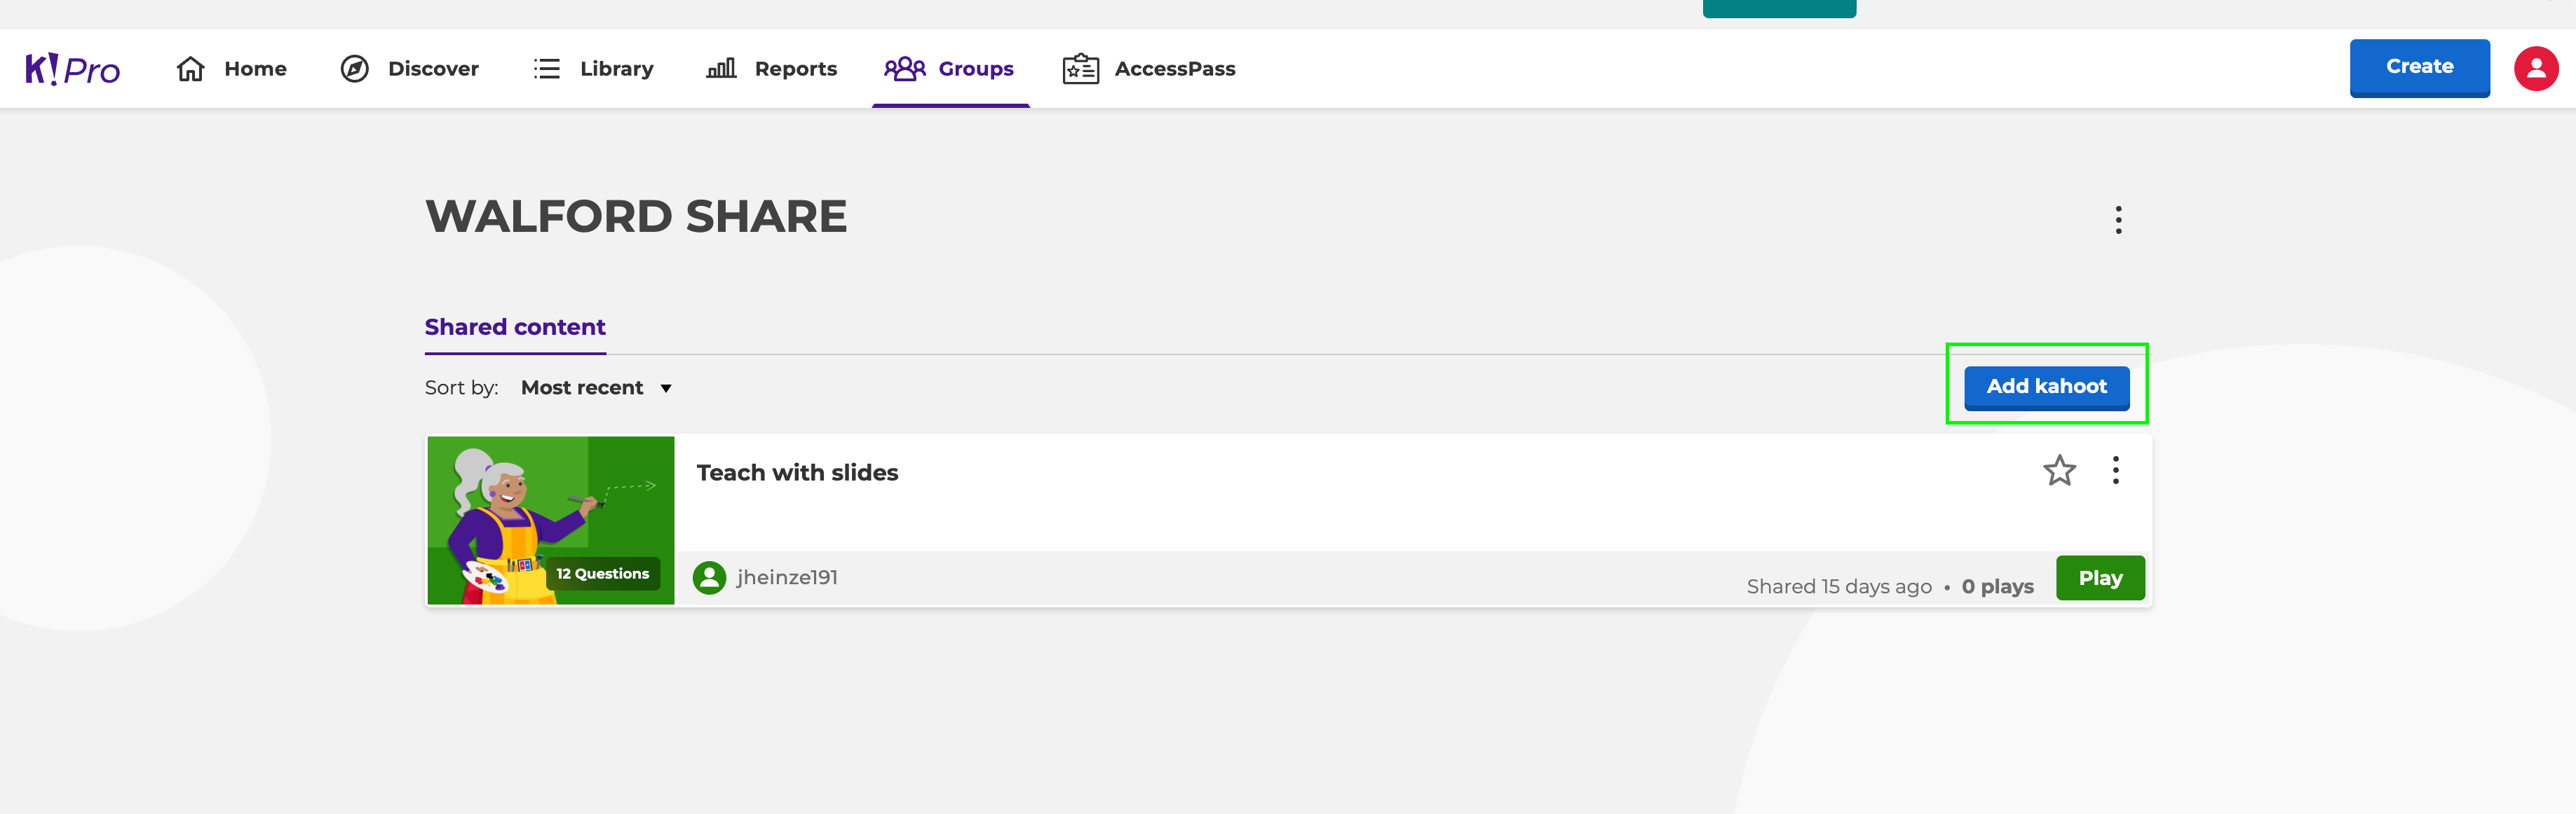
Task: Select the Shared content tab
Action: (515, 328)
